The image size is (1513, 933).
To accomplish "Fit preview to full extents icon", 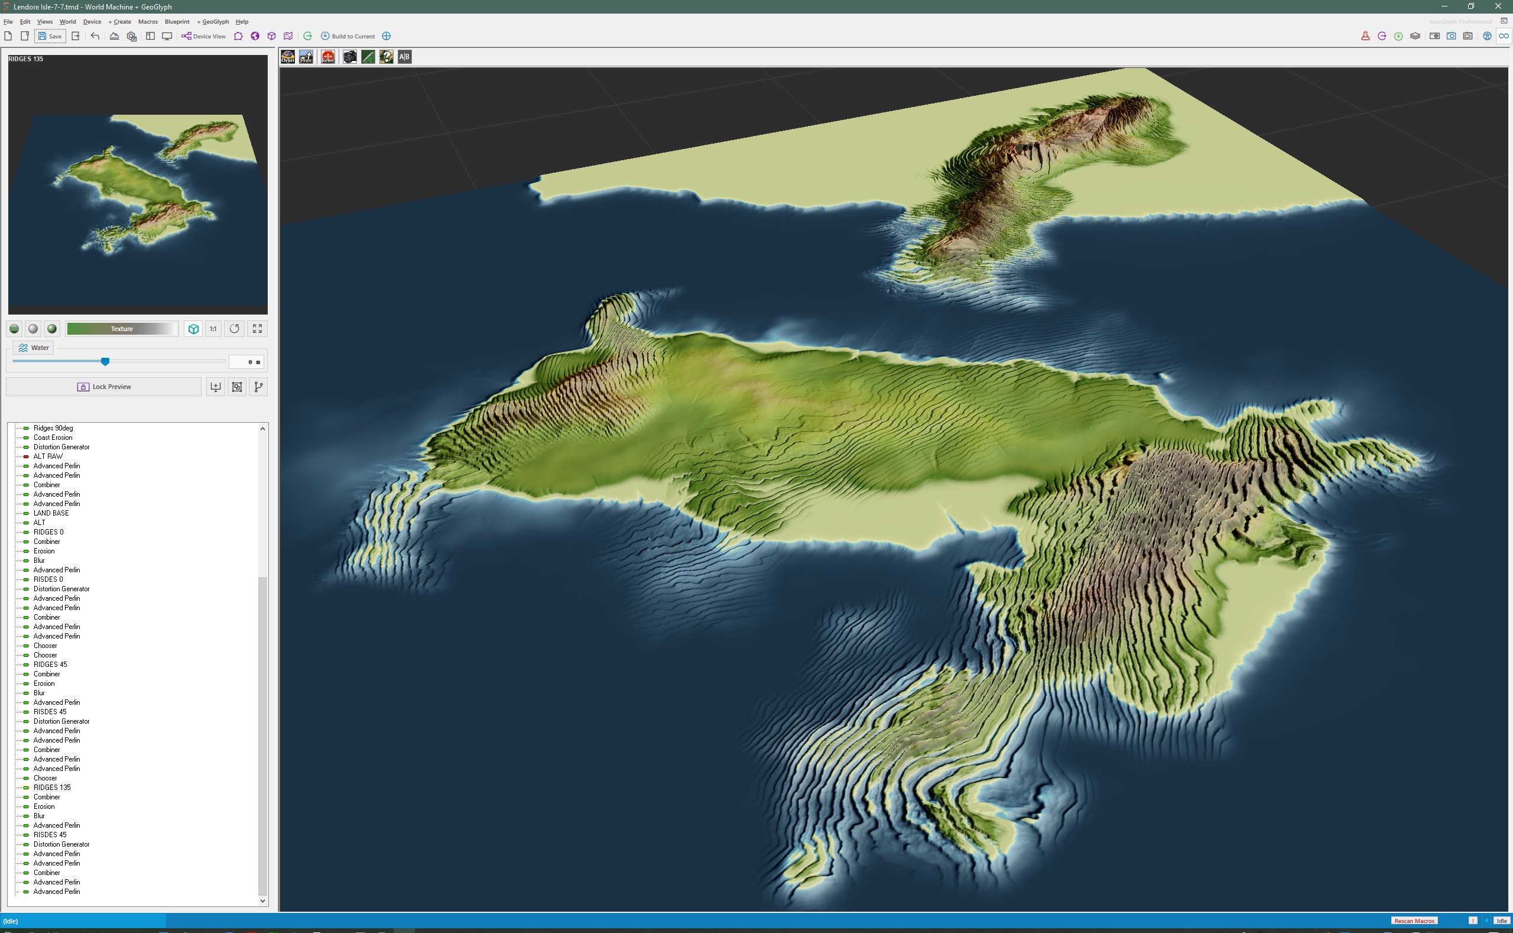I will [x=257, y=329].
